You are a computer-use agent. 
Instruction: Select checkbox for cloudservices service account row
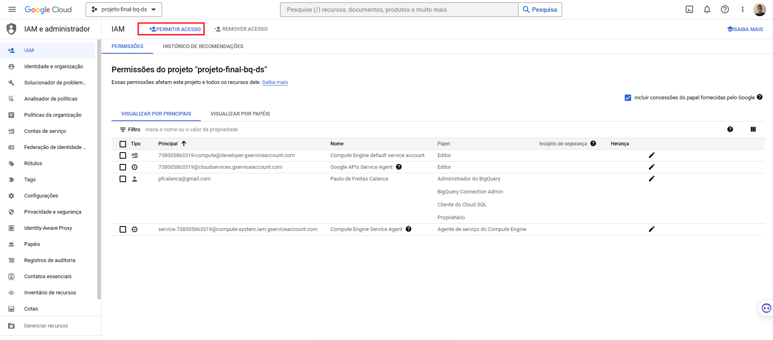[x=123, y=167]
